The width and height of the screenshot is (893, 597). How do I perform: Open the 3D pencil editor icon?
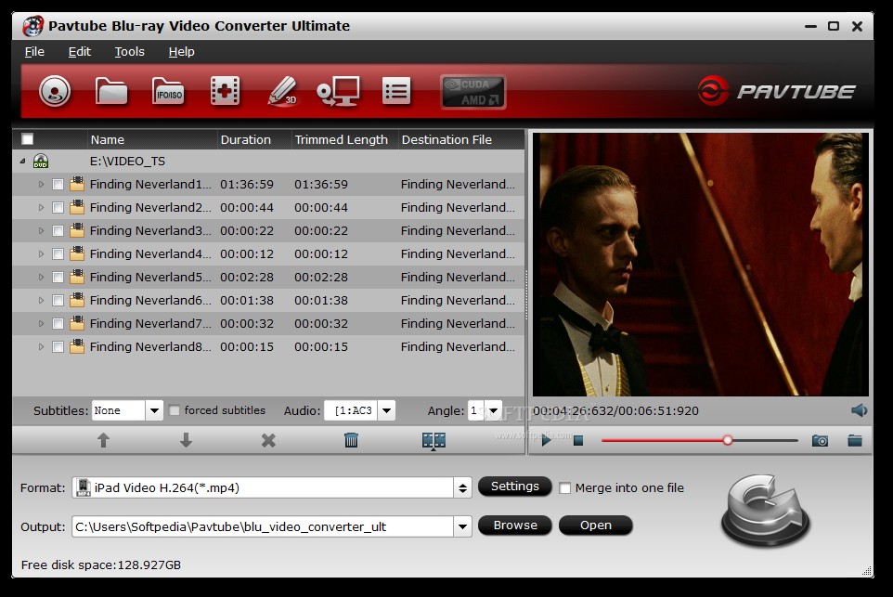[x=281, y=91]
